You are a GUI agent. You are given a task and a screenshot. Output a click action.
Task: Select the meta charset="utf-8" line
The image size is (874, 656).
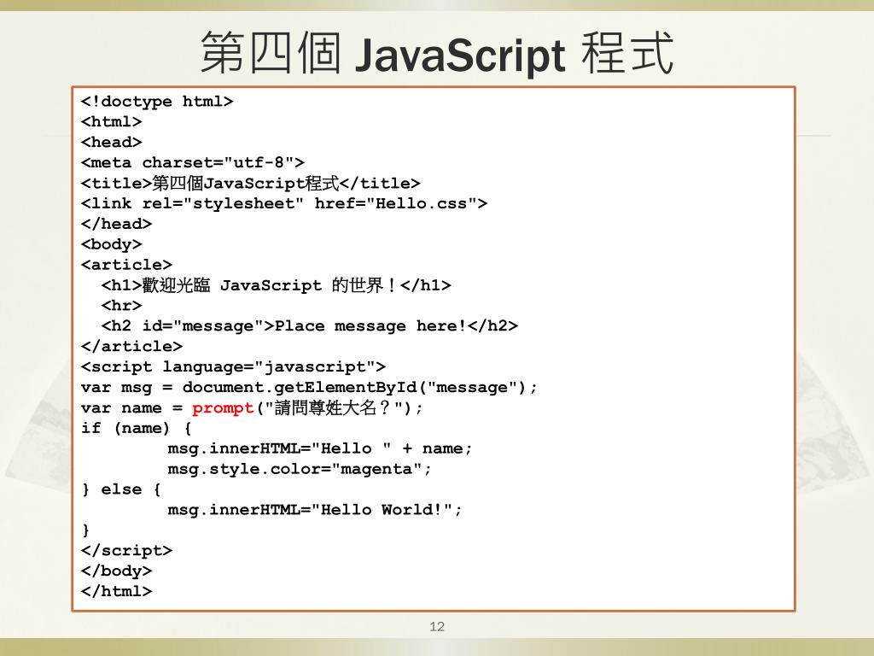coord(193,162)
